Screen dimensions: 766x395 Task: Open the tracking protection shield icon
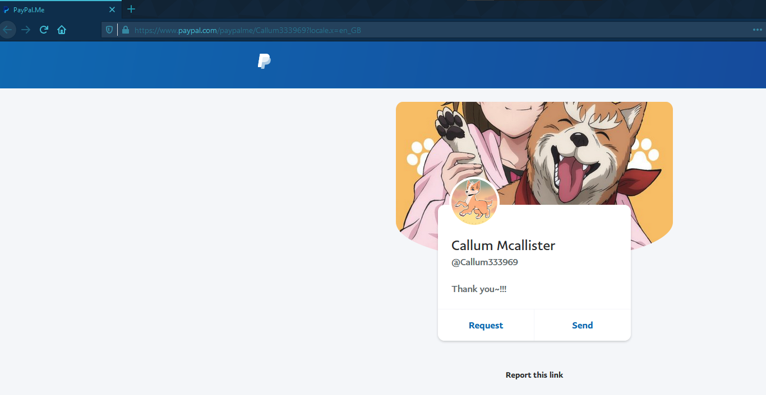[109, 30]
